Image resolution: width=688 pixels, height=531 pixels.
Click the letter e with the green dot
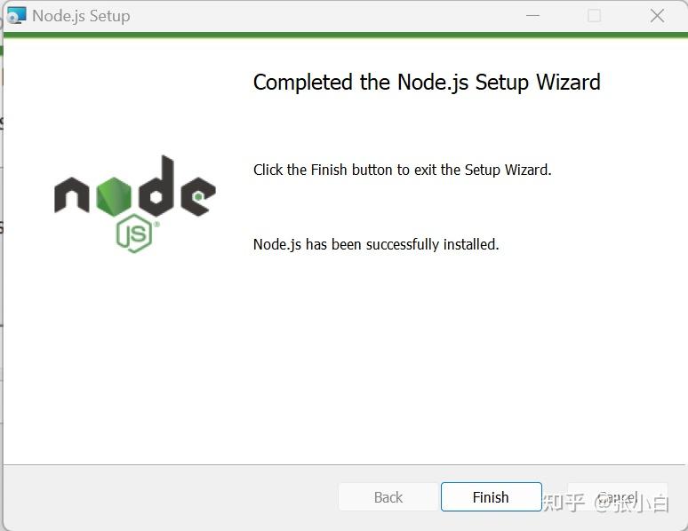point(198,197)
